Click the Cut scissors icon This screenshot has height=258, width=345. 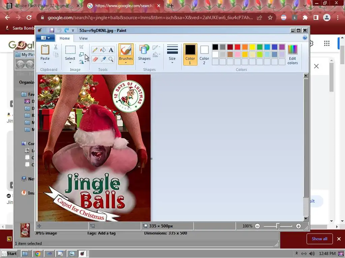click(56, 47)
